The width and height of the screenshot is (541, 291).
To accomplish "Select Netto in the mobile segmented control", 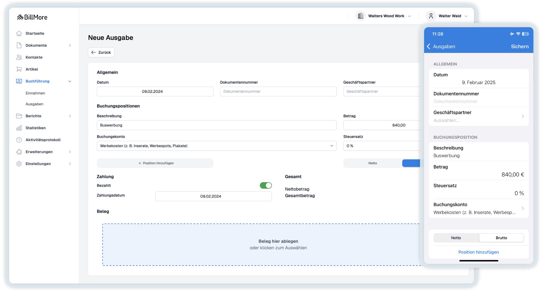I will (456, 238).
